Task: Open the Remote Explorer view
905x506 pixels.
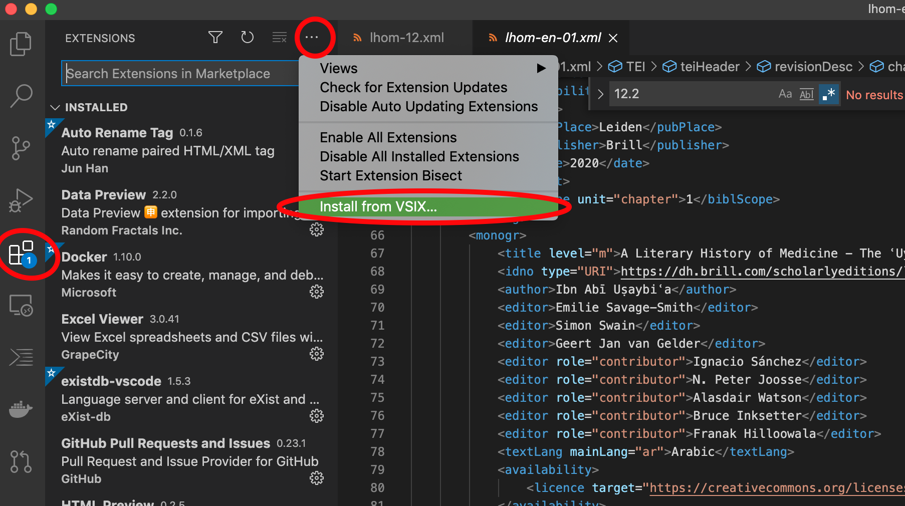Action: pyautogui.click(x=21, y=305)
